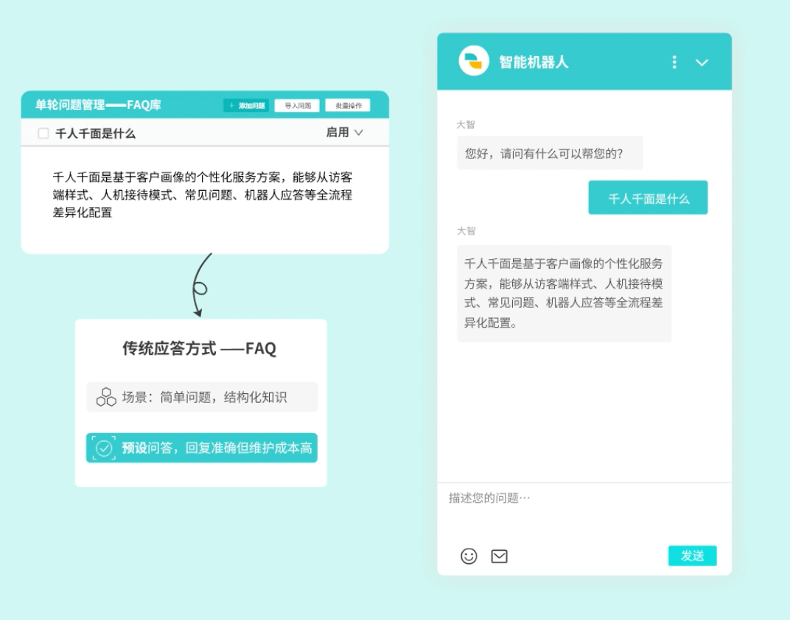Click the 千人千面是什么 question title in FAQ list

click(x=95, y=133)
